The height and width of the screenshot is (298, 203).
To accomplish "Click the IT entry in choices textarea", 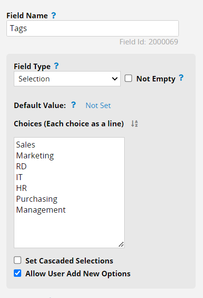I will (19, 177).
